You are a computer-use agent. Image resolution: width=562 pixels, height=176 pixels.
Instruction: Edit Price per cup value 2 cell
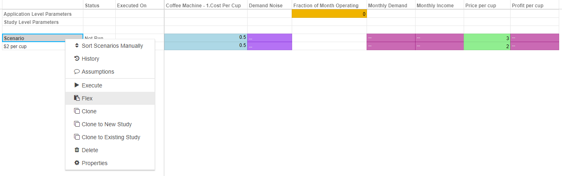coord(487,46)
